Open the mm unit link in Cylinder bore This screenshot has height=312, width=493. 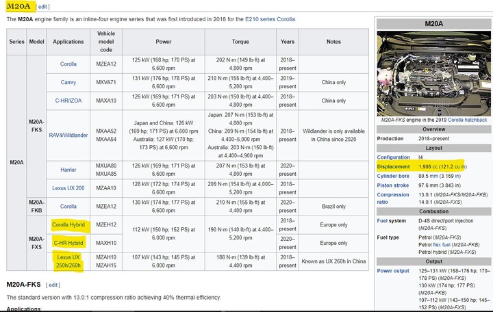click(x=433, y=176)
